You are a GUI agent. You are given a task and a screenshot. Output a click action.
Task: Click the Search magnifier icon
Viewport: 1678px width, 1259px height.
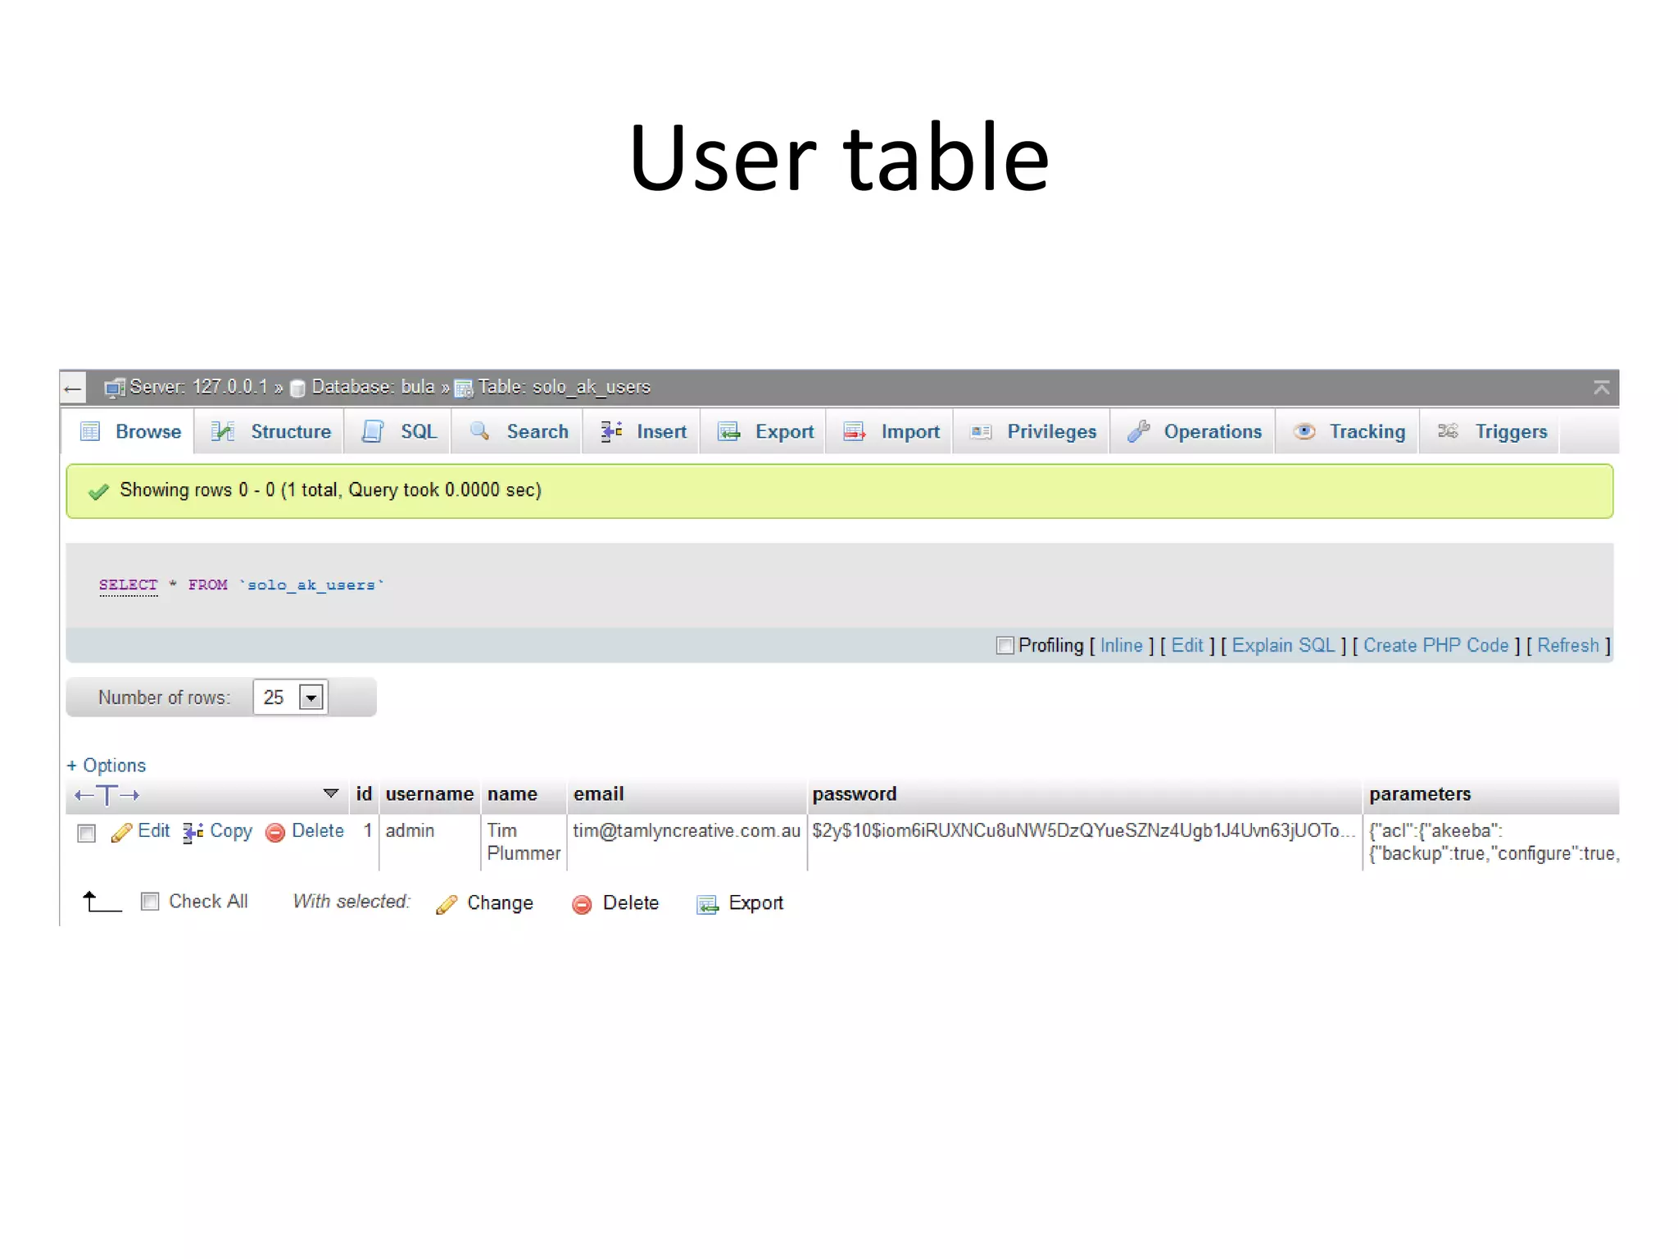[480, 431]
